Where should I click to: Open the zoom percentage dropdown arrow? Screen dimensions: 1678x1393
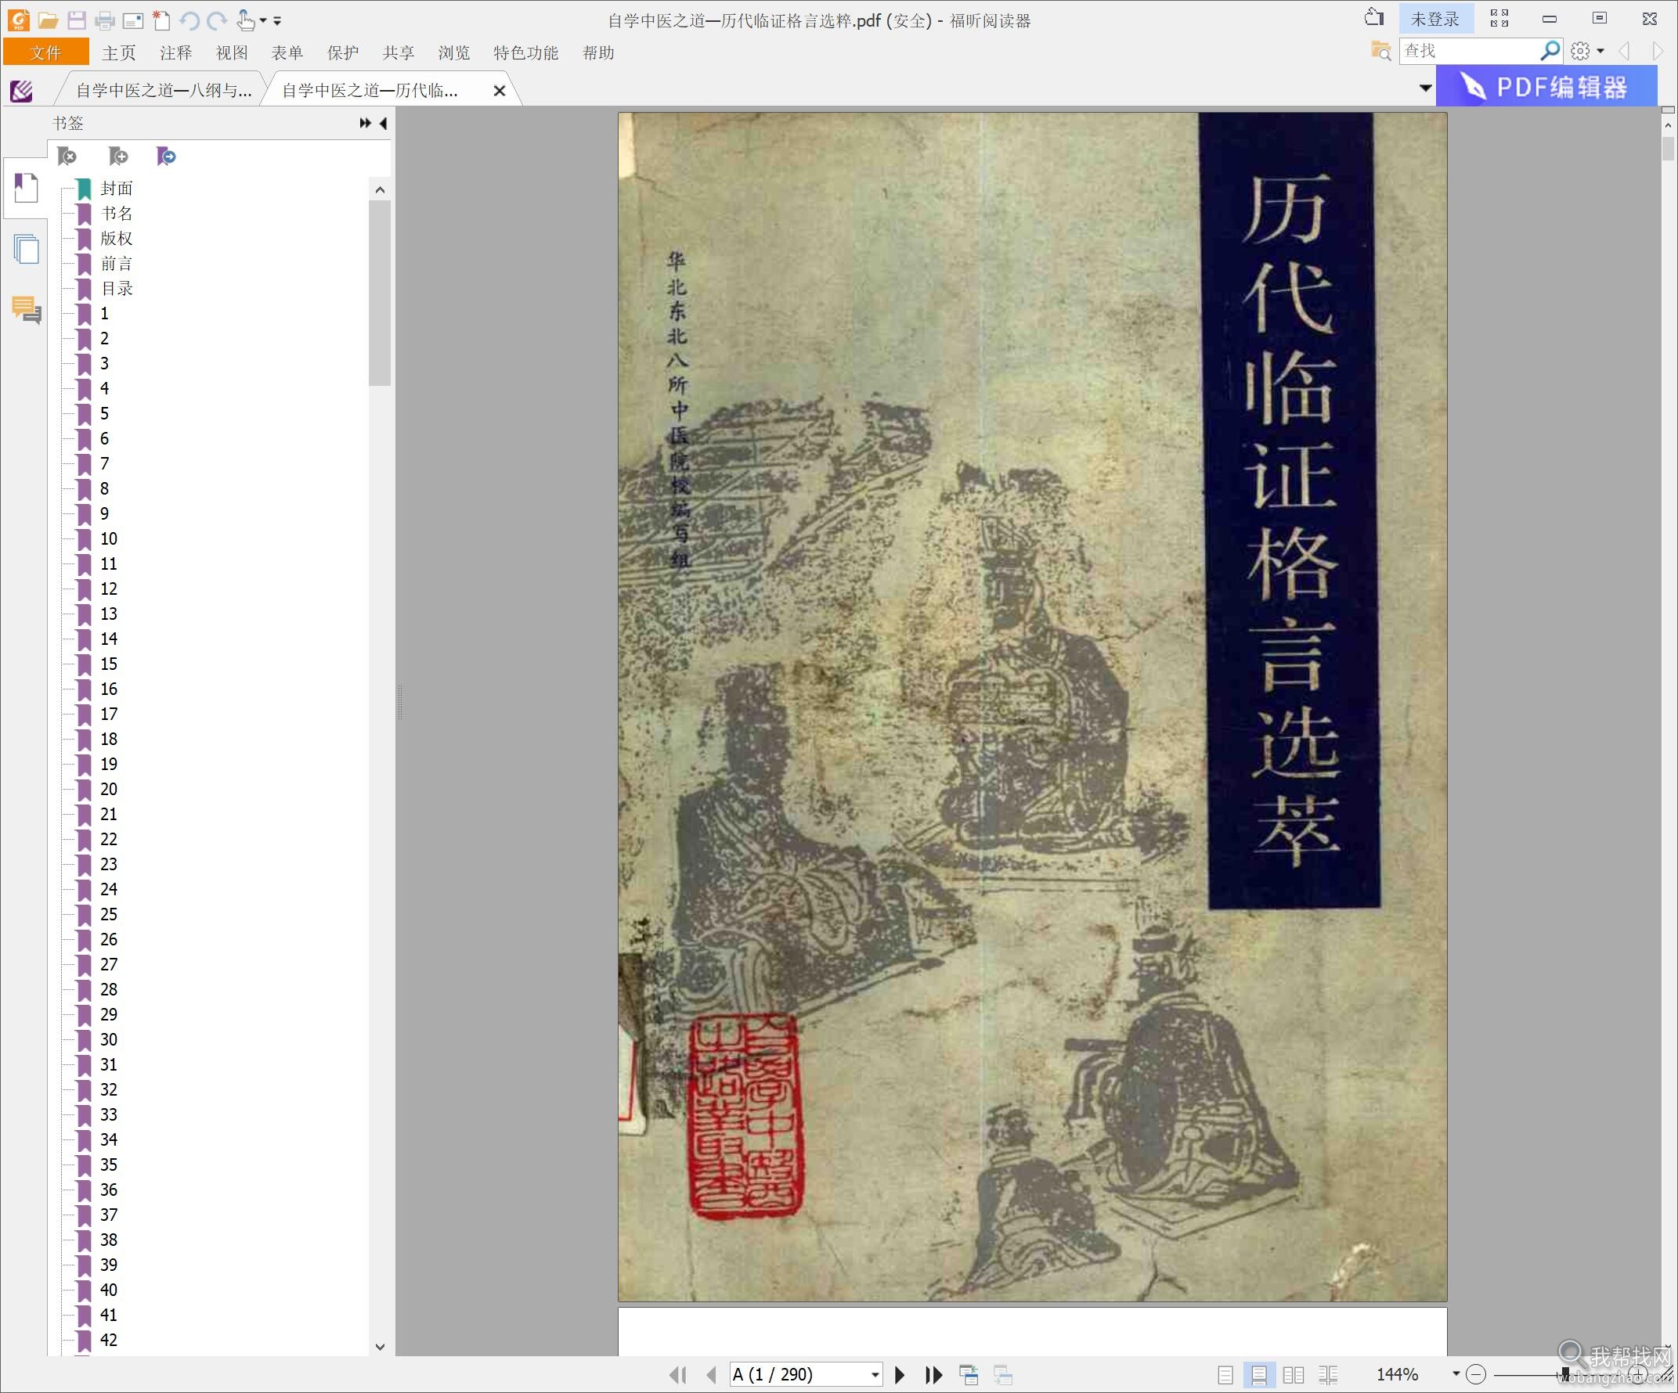pos(1456,1374)
